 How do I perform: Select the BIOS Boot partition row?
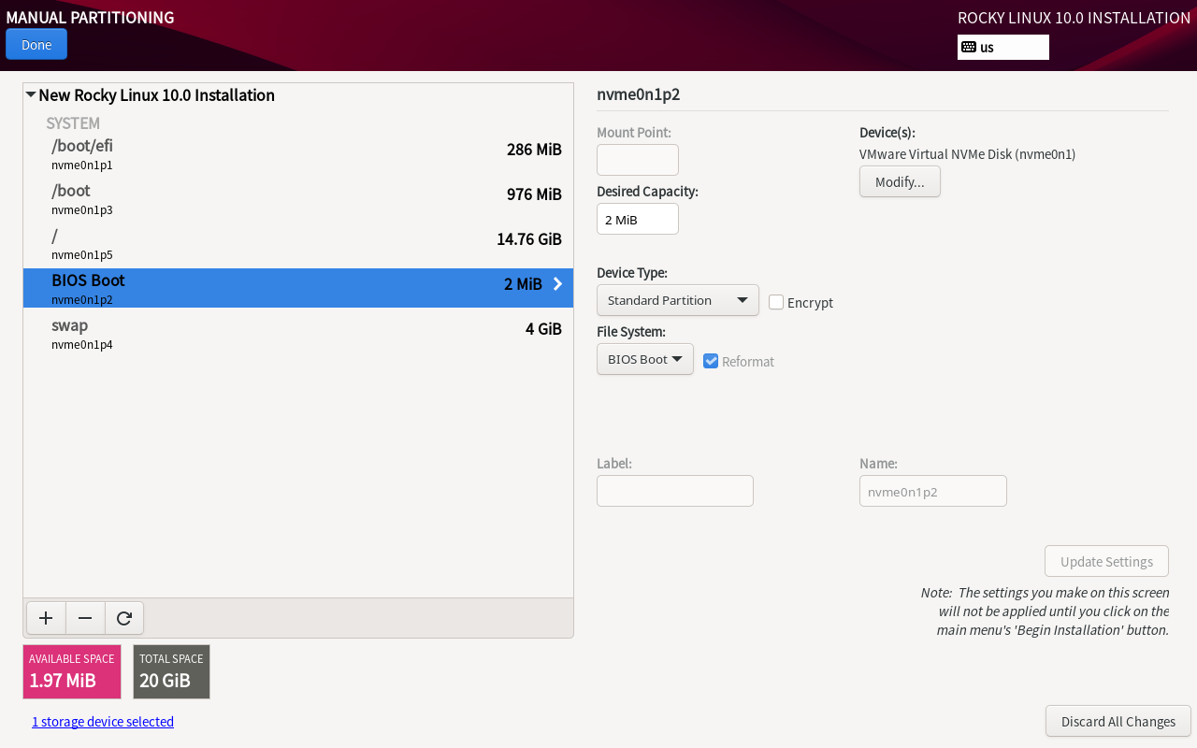(x=298, y=288)
